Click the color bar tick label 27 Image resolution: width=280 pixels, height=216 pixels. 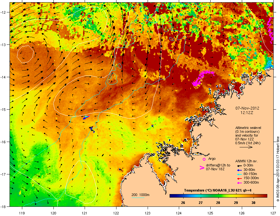click(x=200, y=203)
